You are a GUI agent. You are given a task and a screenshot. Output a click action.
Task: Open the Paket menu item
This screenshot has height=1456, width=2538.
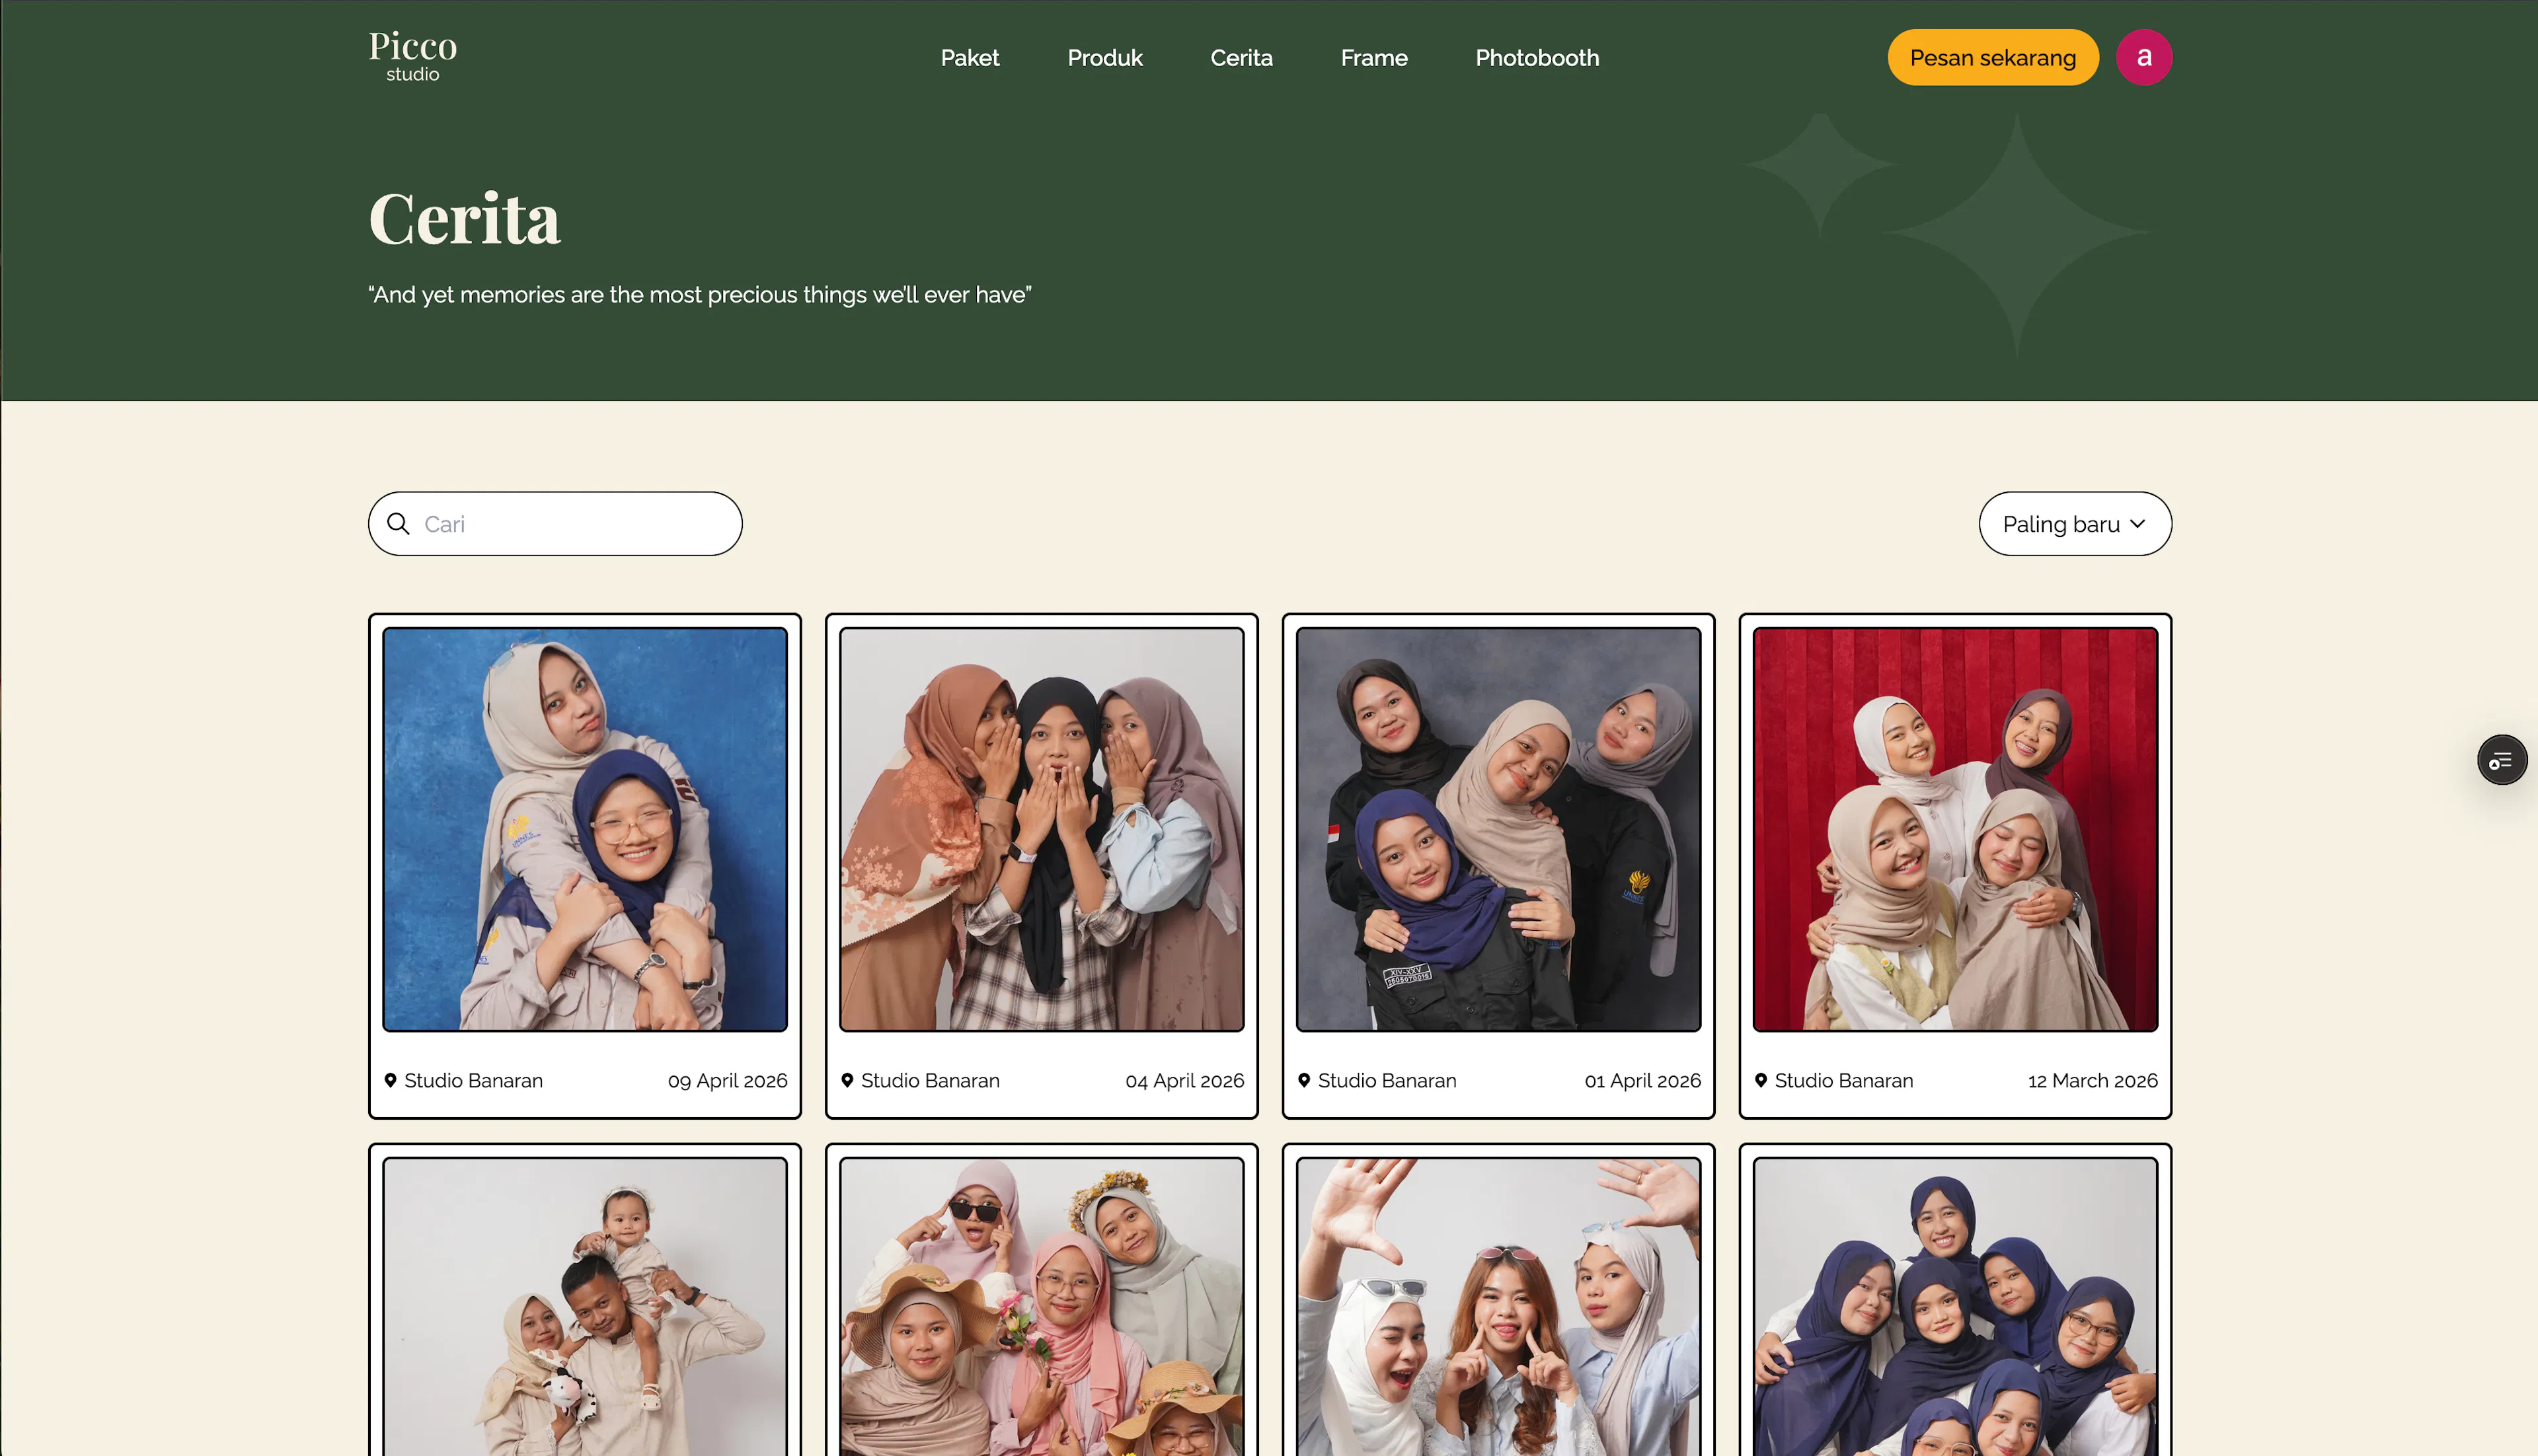[x=970, y=58]
